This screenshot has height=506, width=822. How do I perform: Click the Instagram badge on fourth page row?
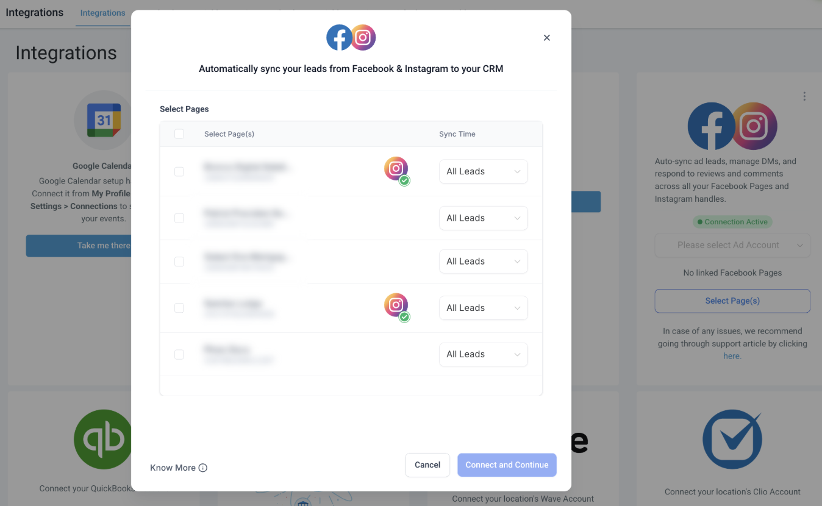396,305
